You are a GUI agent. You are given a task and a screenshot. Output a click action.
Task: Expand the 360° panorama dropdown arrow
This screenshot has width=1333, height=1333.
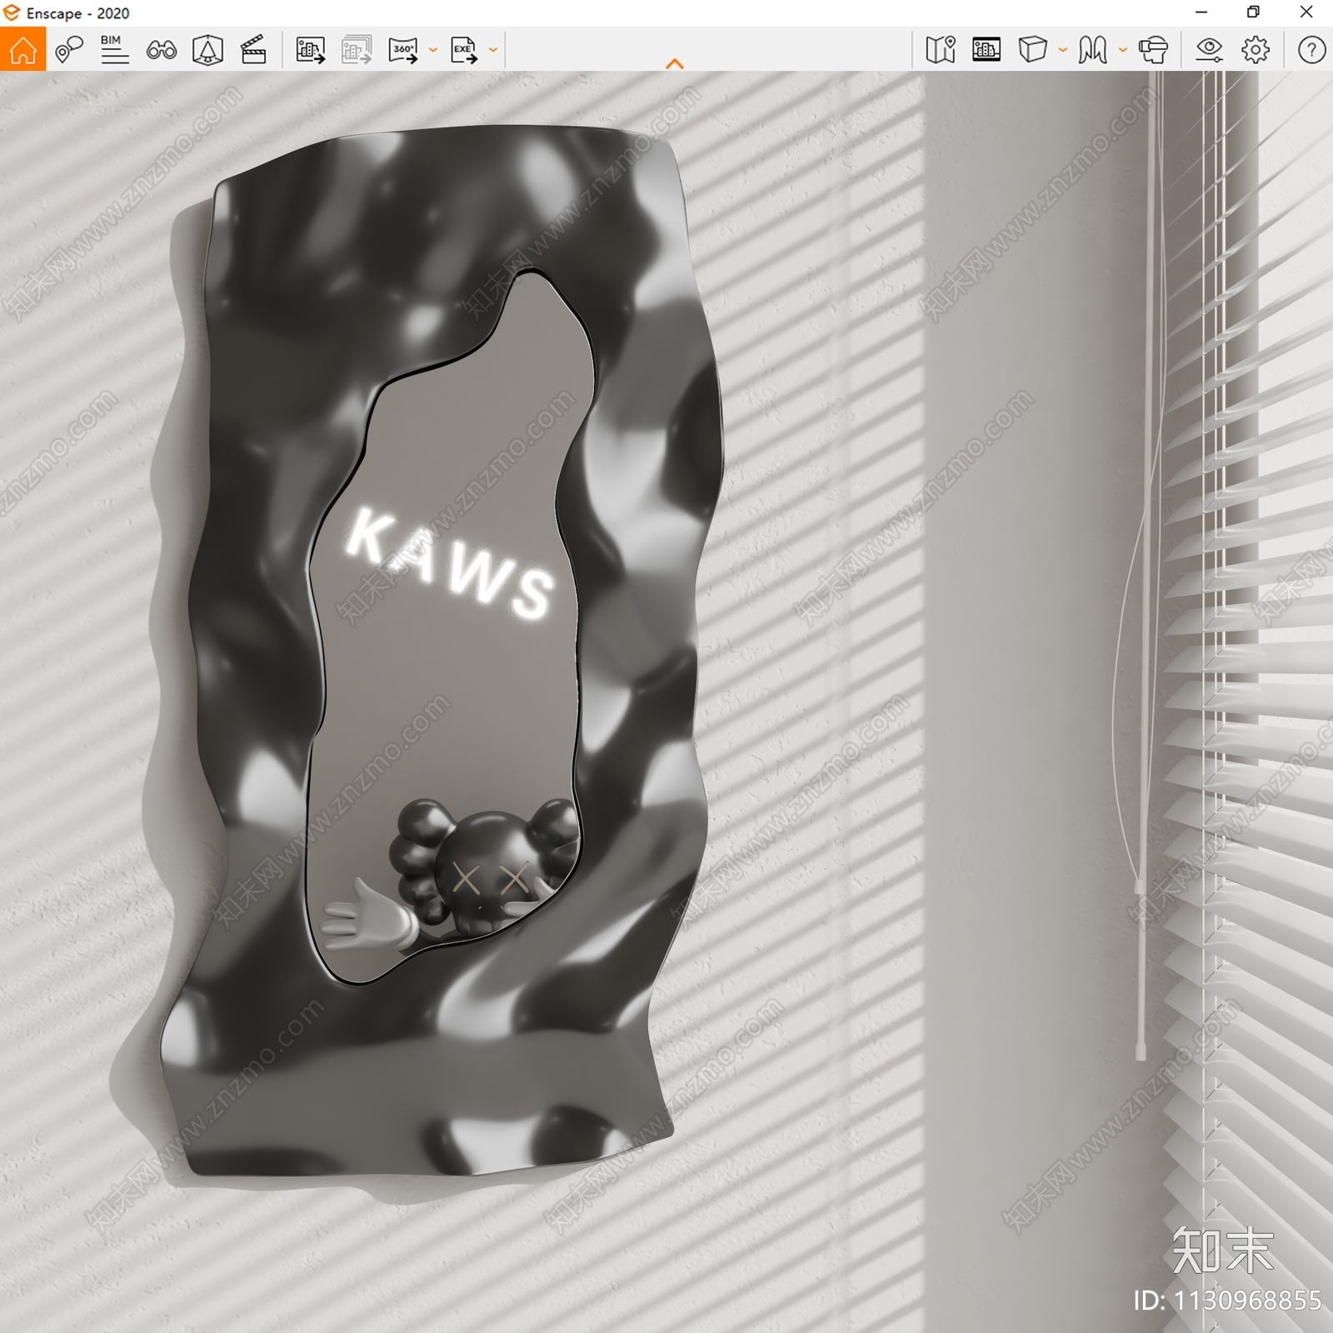pyautogui.click(x=432, y=50)
